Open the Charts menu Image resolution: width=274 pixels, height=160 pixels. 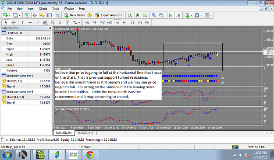click(43, 8)
